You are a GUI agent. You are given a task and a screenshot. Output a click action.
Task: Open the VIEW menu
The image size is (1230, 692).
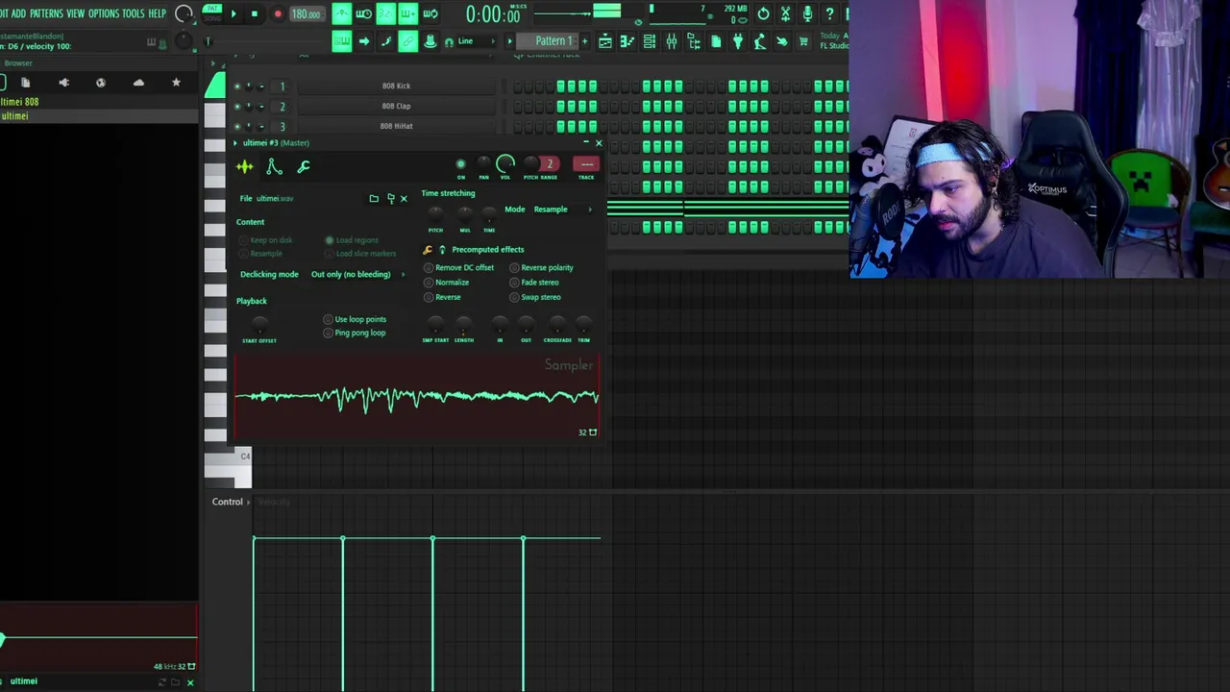pos(75,13)
